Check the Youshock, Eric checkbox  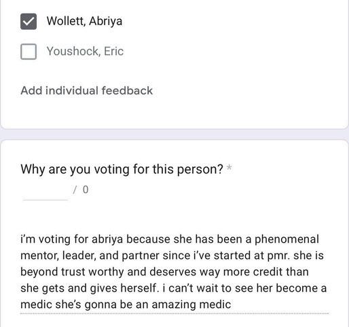29,52
